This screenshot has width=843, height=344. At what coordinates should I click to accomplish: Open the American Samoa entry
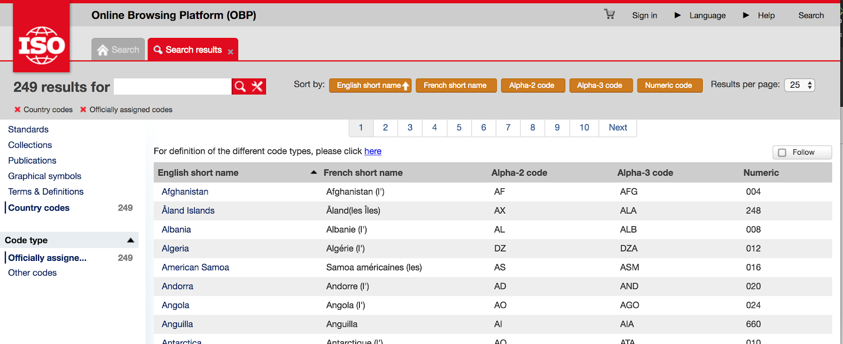tap(195, 267)
